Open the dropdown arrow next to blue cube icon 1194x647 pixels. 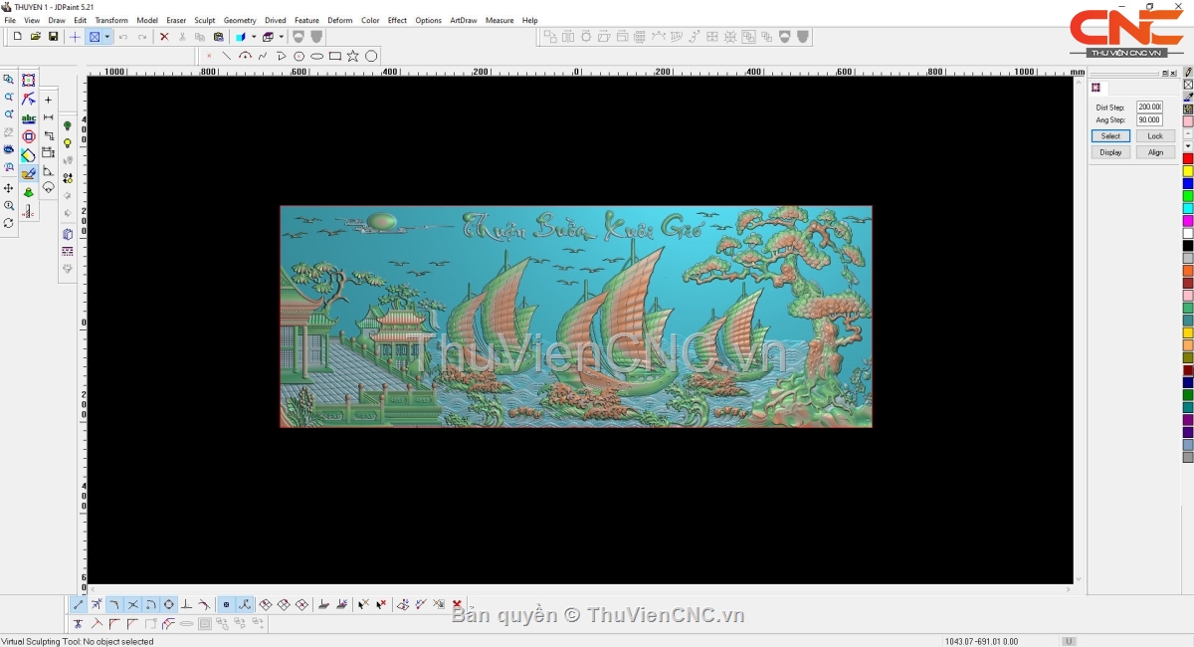coord(254,37)
